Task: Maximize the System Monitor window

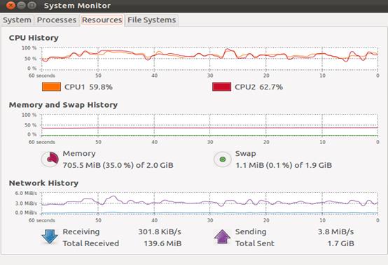Action: click(32, 5)
